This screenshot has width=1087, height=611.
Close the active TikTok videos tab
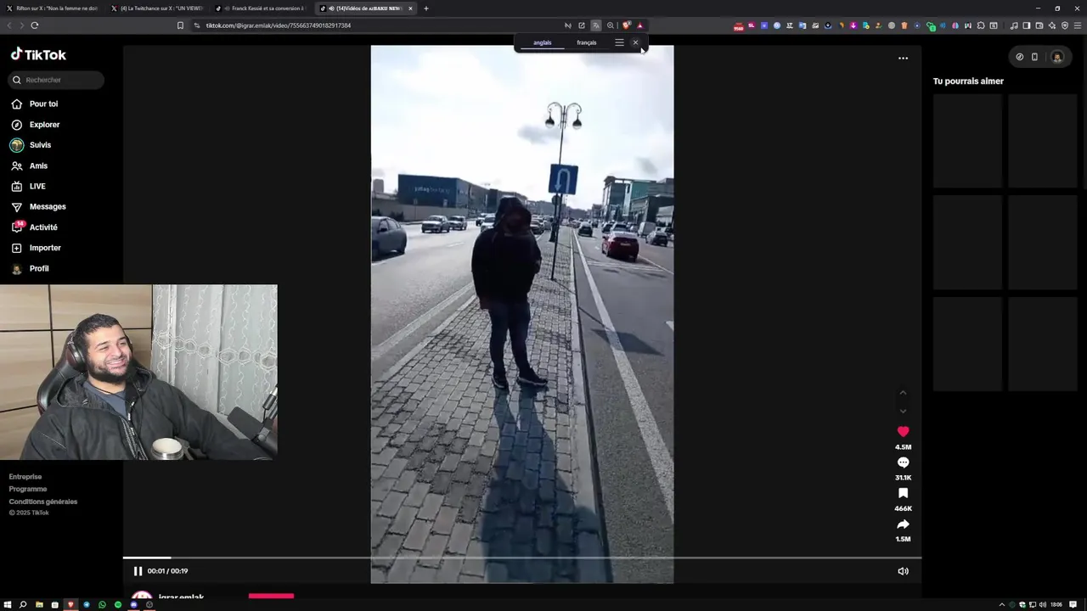point(410,8)
